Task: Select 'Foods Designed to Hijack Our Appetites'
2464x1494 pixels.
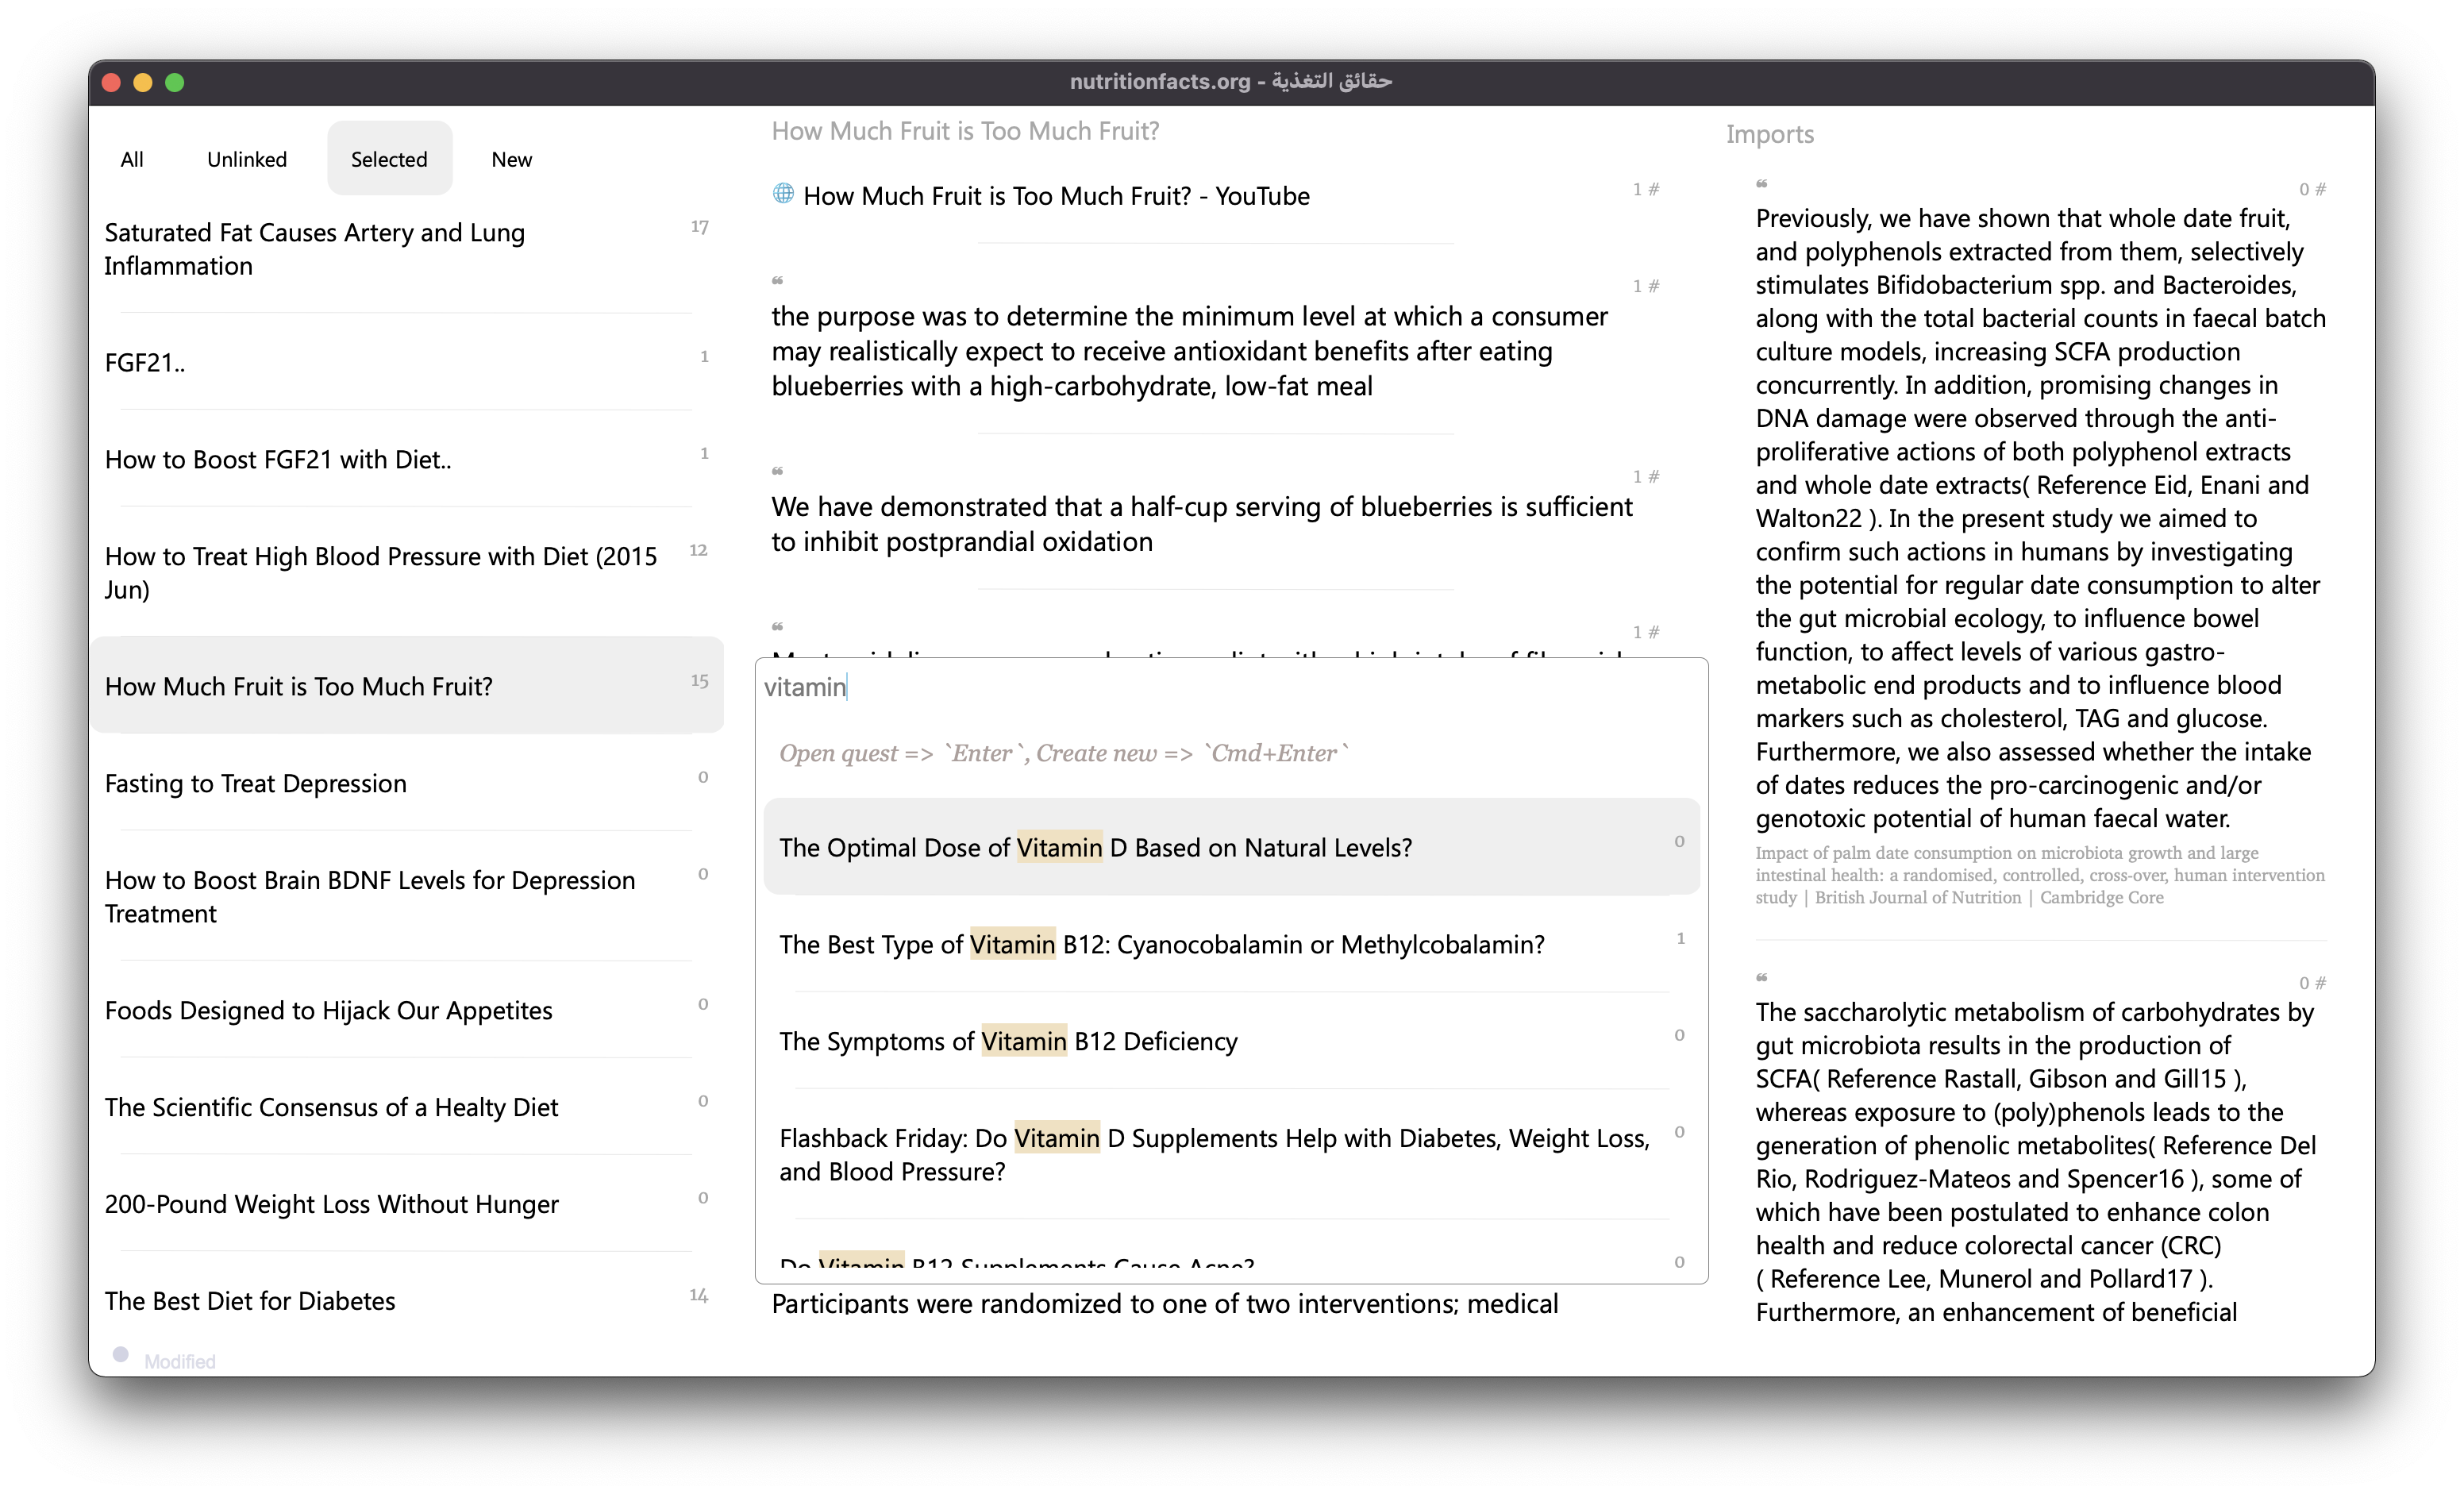Action: tap(406, 1010)
